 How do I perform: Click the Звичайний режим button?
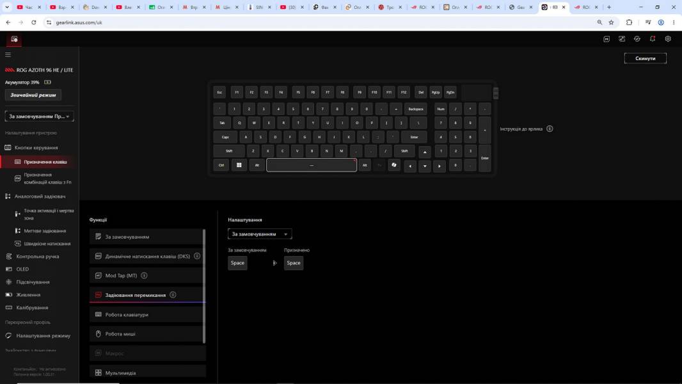click(33, 95)
